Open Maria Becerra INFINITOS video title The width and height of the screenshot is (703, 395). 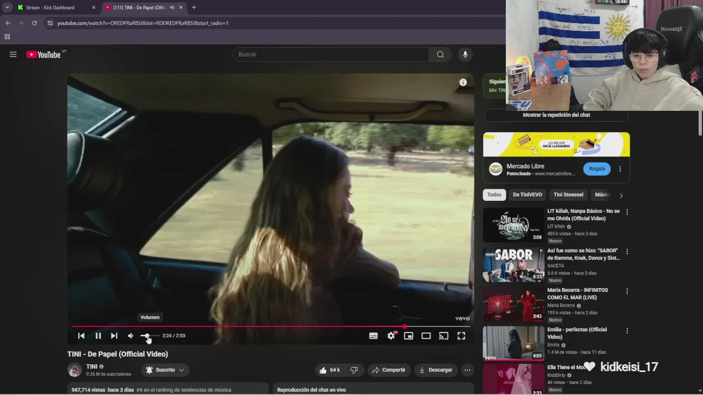[578, 294]
